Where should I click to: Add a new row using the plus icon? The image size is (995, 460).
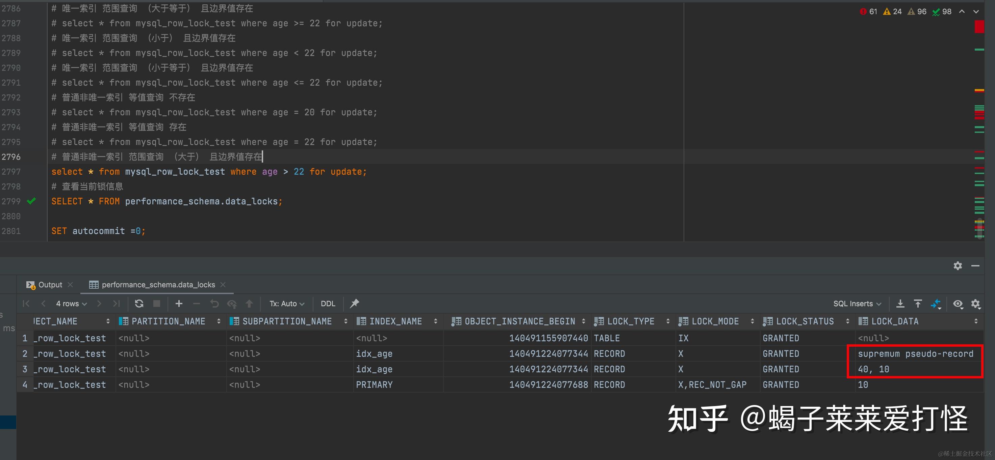(x=179, y=304)
